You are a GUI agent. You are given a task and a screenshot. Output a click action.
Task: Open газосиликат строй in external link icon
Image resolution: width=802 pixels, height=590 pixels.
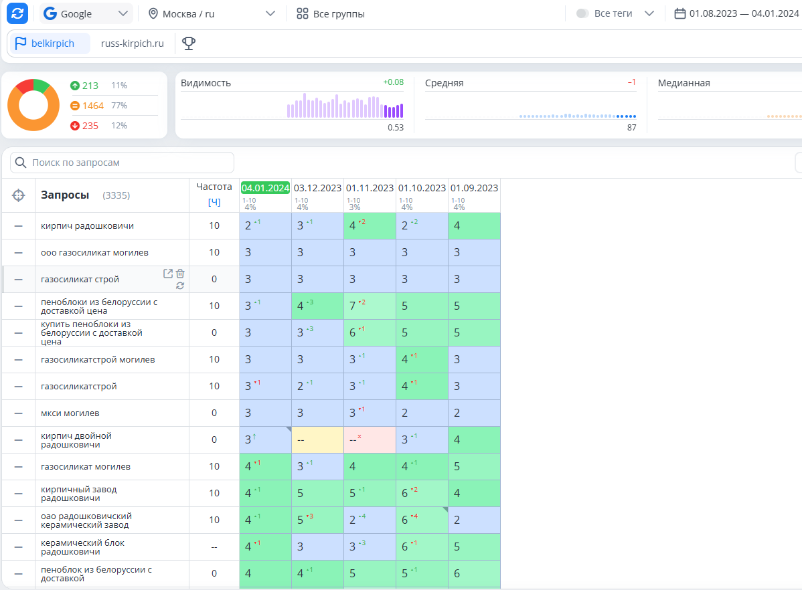(x=168, y=274)
